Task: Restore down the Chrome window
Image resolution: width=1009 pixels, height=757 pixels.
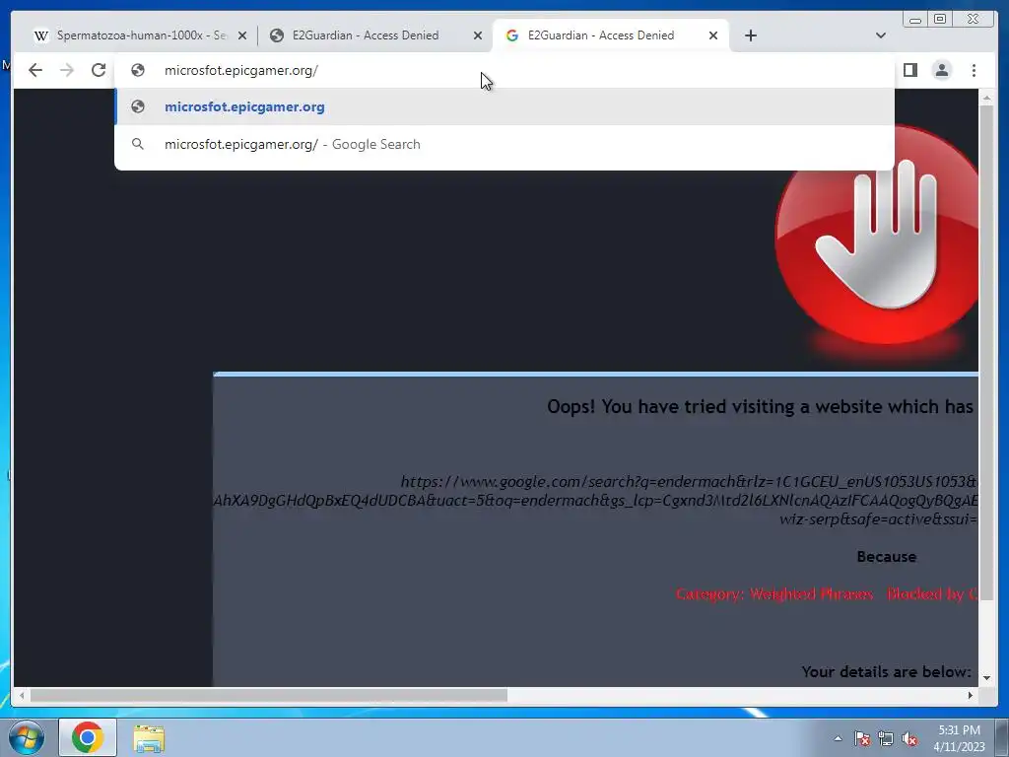Action: [x=940, y=20]
